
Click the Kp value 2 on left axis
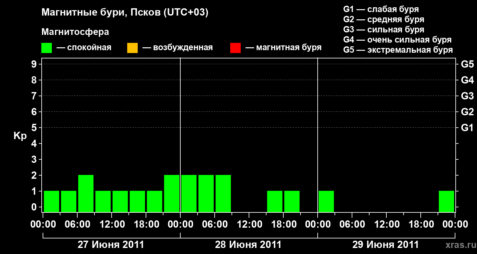coord(34,175)
